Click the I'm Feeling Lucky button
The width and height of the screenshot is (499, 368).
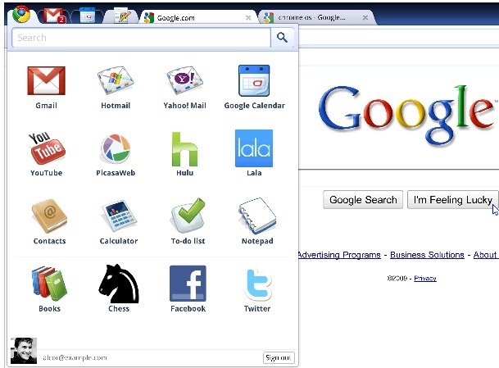[453, 200]
